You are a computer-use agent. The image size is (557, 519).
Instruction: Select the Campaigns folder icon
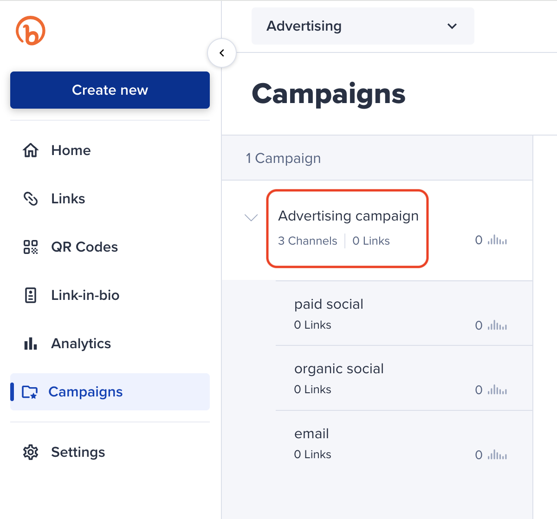[x=30, y=392]
